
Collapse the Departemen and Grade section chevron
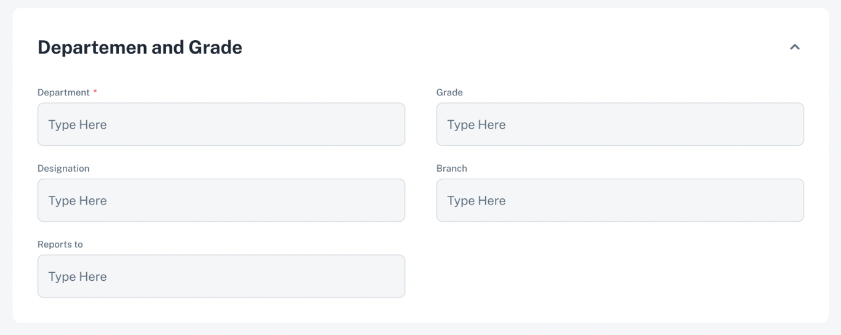(794, 47)
